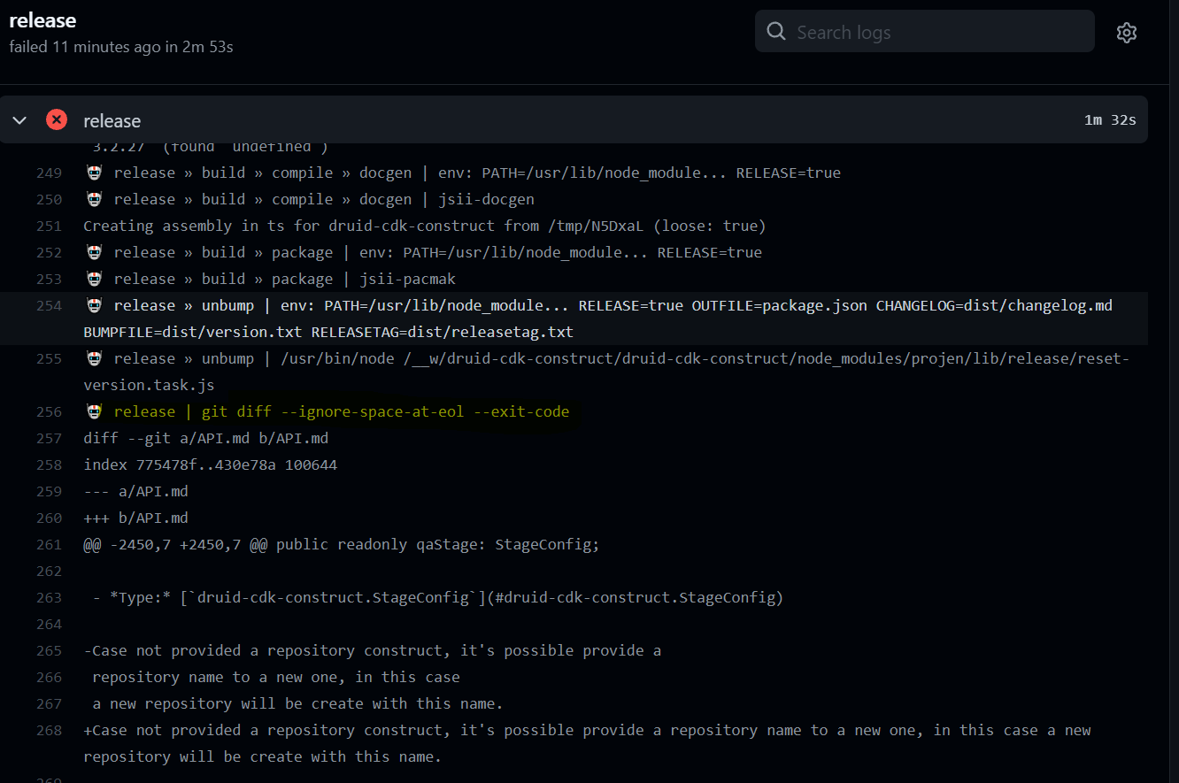This screenshot has width=1179, height=783.
Task: Toggle the release step chevron closed
Action: (19, 119)
